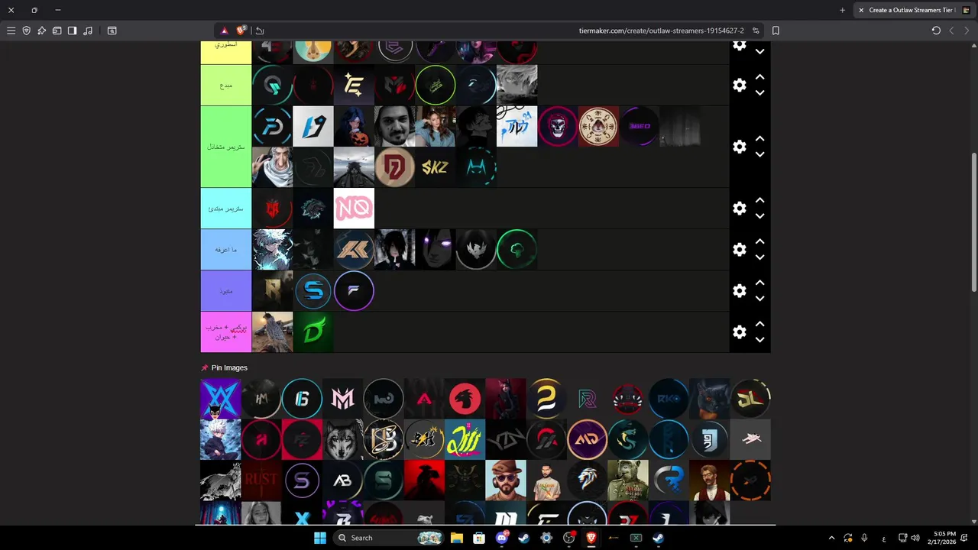Open settings gear for the purple tier row
Screen dimensions: 978x550
[739, 291]
